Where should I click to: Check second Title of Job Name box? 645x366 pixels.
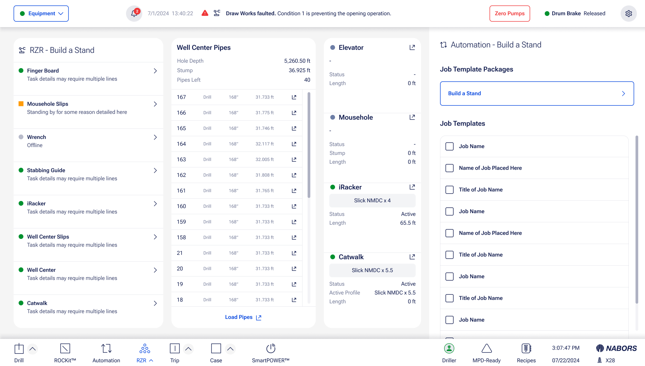click(x=450, y=255)
